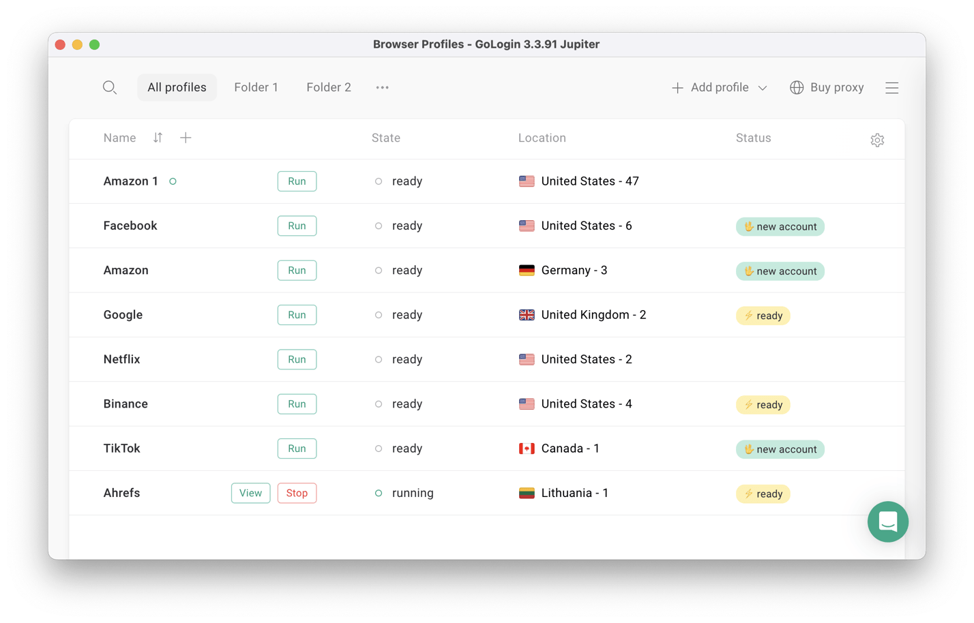
Task: Open table settings gear icon
Action: coord(877,140)
